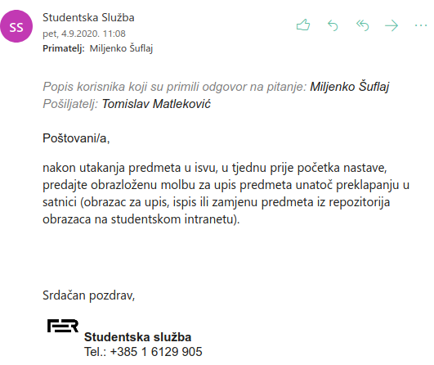
Task: Click the Srdačan pozdrav closing line
Action: [88, 295]
